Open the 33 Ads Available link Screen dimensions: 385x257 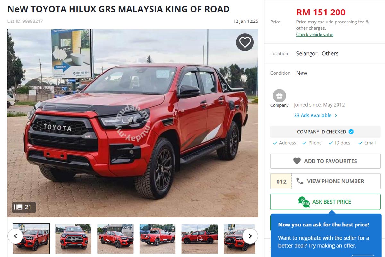tap(312, 115)
